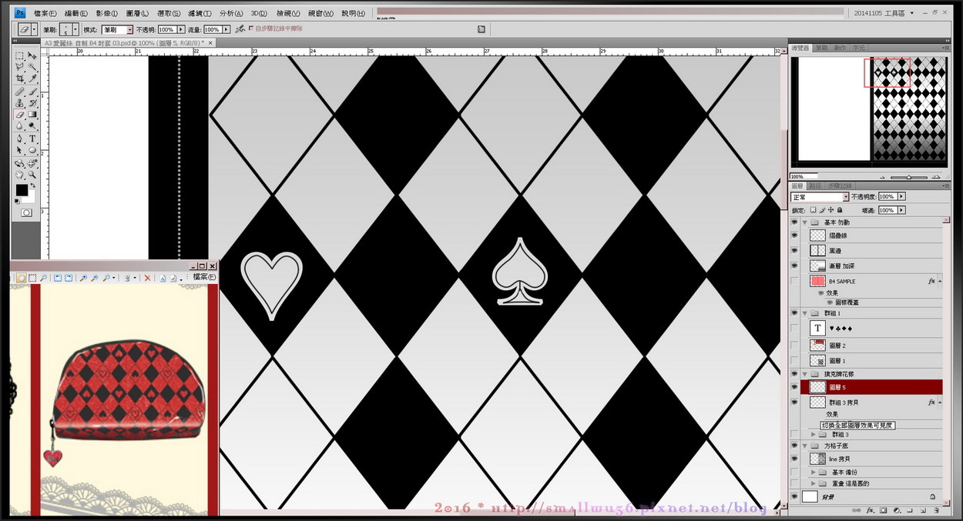
Task: Select the Clone Stamp tool
Action: pyautogui.click(x=20, y=102)
